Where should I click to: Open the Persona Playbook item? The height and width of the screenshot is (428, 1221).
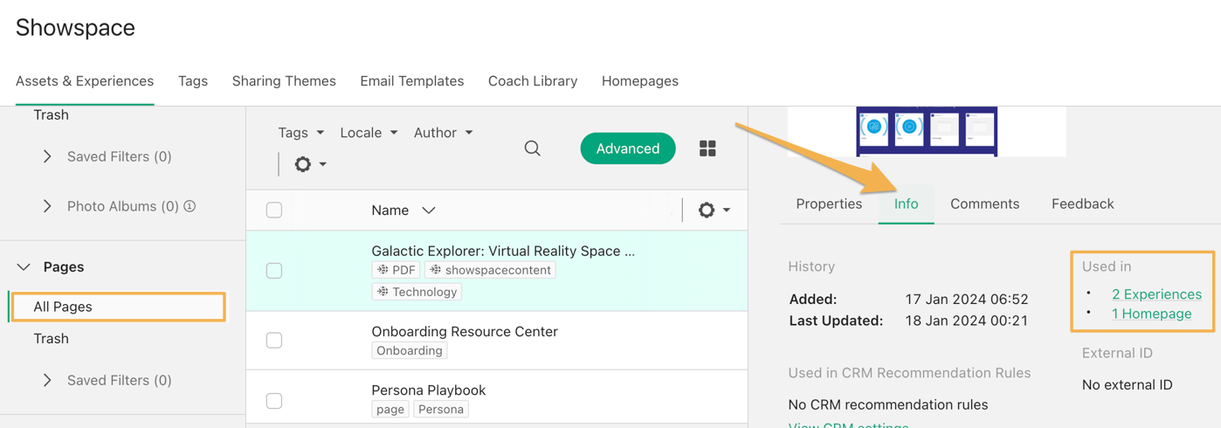428,390
